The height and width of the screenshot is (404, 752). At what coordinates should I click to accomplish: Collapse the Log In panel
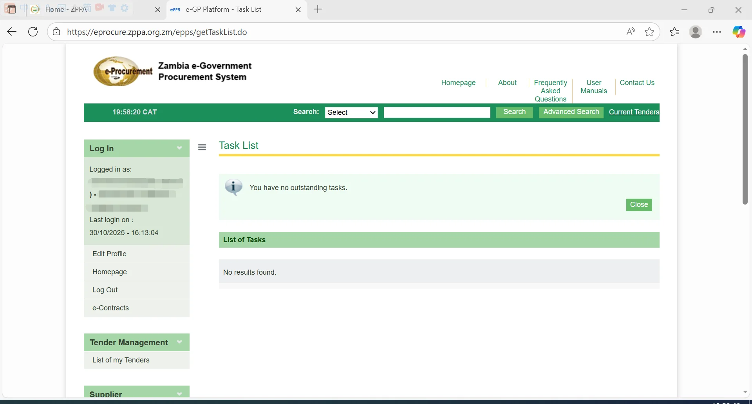(x=179, y=148)
